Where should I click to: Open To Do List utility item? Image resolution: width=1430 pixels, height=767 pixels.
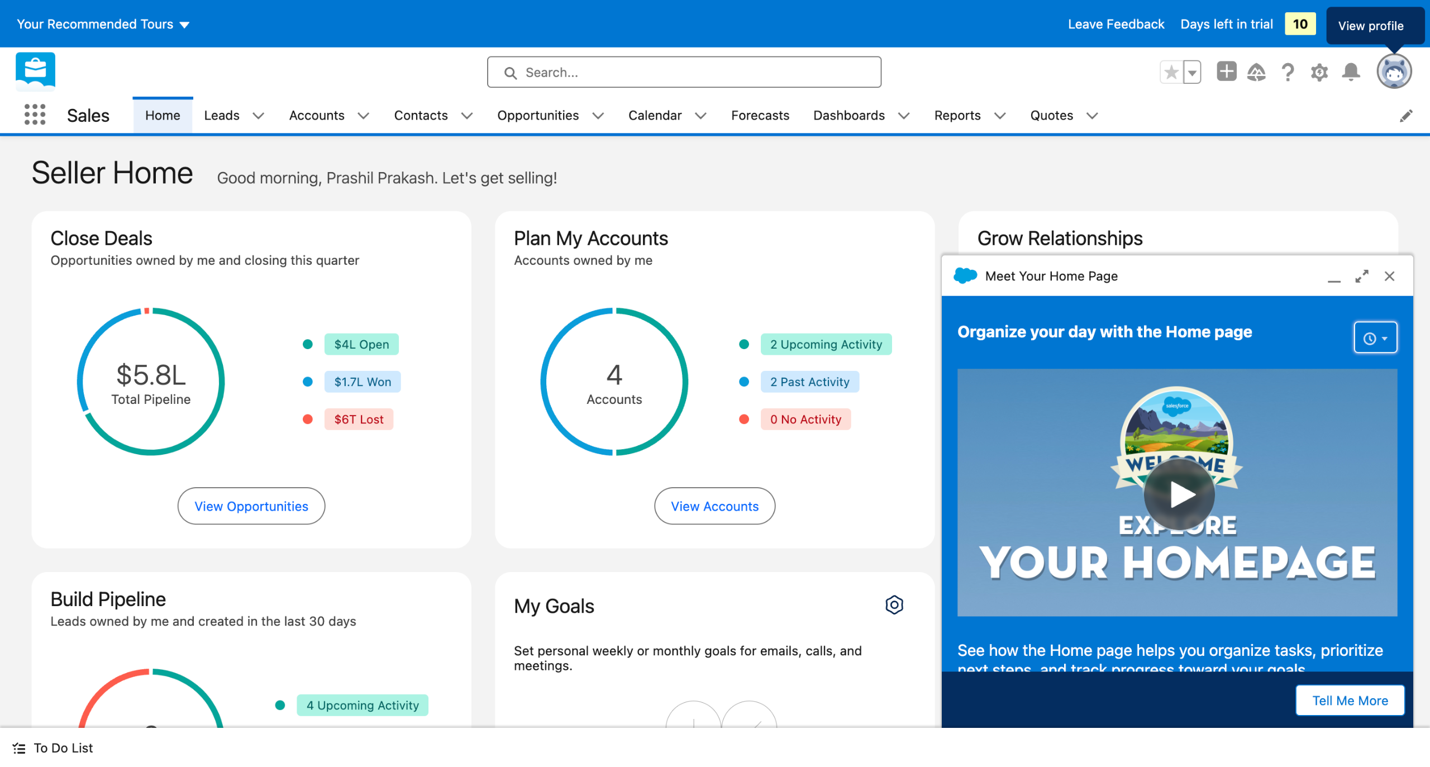pos(53,748)
